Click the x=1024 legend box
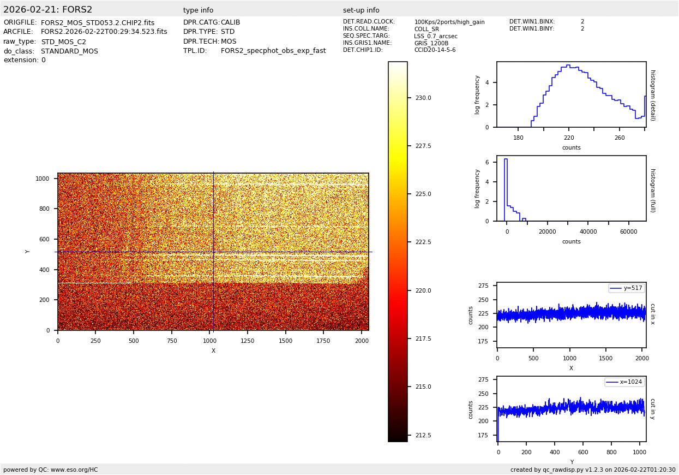Viewport: 679px width, 475px height. (624, 382)
